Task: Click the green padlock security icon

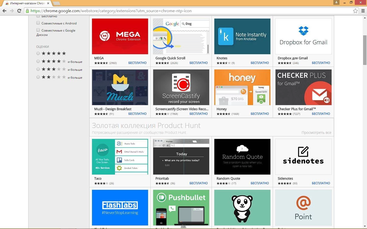Action: 27,11
